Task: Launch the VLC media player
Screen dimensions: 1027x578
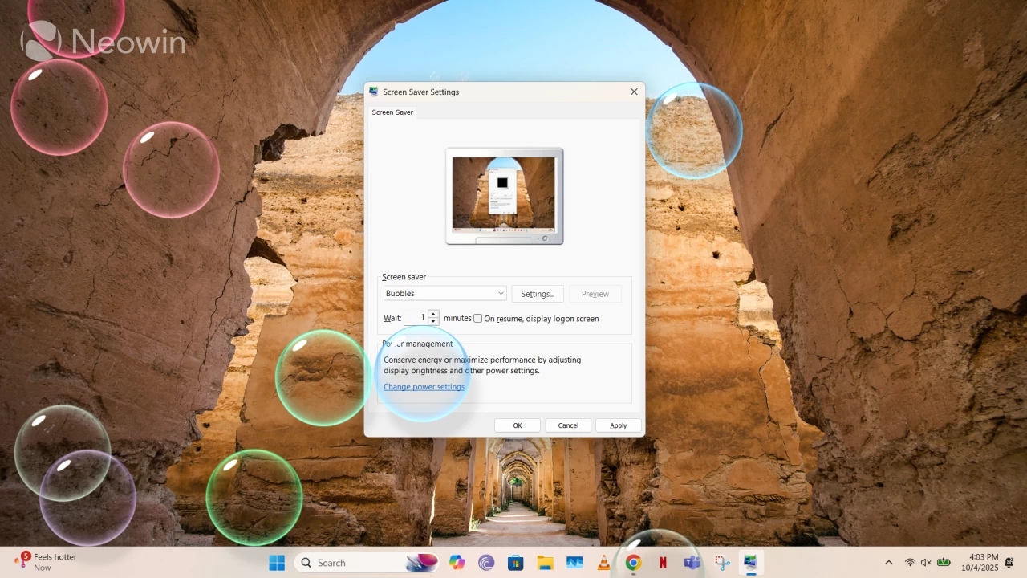Action: 604,562
